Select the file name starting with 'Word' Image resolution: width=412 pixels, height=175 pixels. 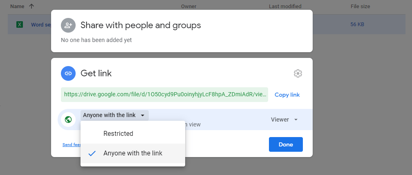[x=40, y=25]
